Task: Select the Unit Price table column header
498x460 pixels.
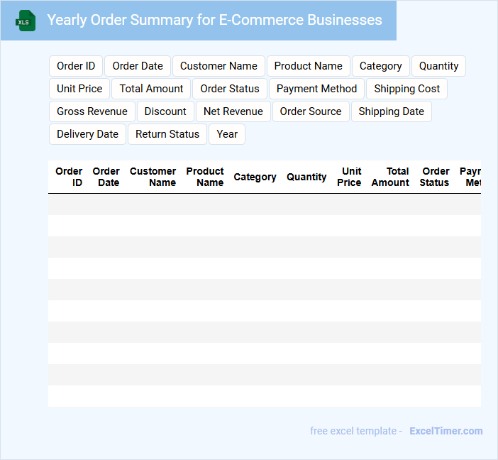Action: 349,177
